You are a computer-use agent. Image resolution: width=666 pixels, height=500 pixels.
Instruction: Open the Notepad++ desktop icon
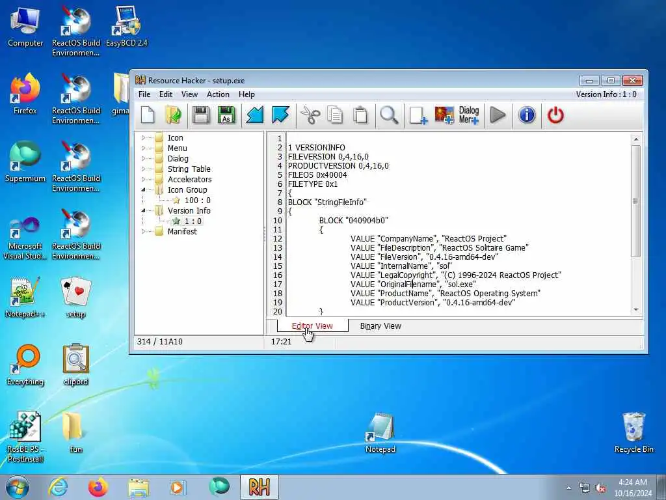[x=25, y=298]
